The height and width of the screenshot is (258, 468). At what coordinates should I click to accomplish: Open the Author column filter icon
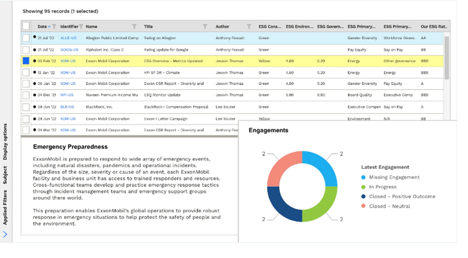249,26
